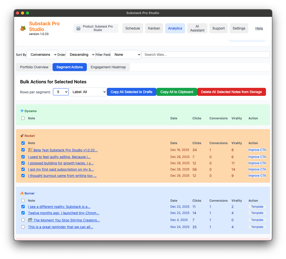Open Settings from the top nav
286x259 pixels.
click(239, 28)
